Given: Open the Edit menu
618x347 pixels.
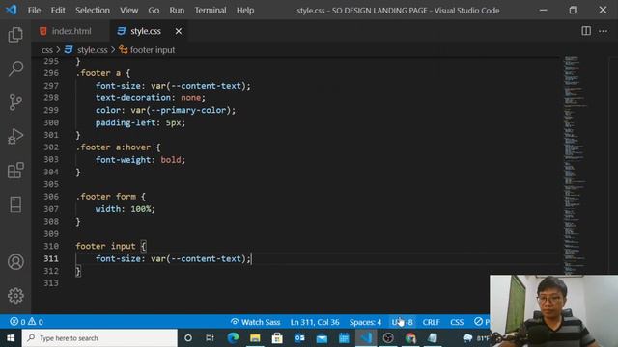Looking at the screenshot, I should coord(58,11).
